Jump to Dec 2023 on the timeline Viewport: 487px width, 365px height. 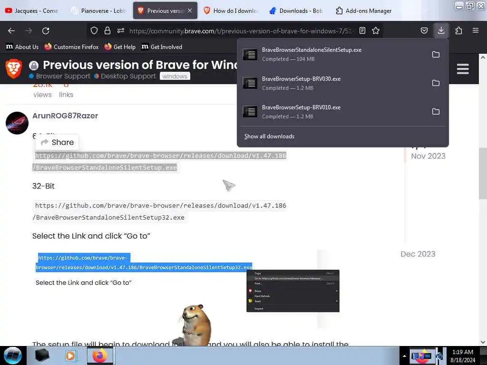tap(418, 254)
